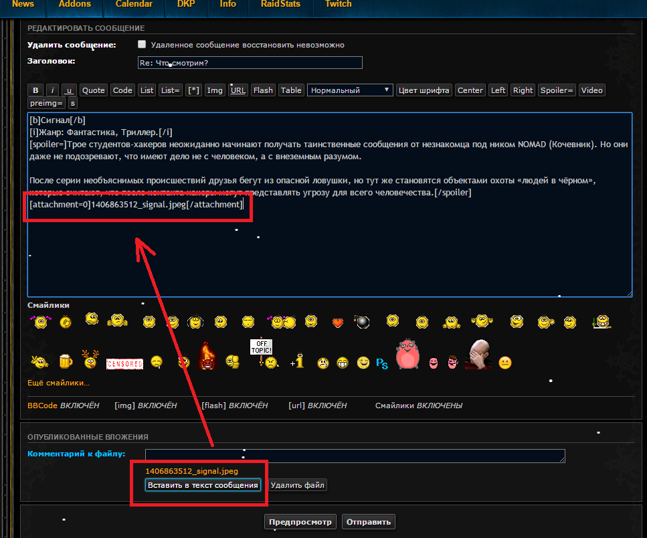647x538 pixels.
Task: Open the 'Цвет шрифта' font color picker
Action: point(424,90)
